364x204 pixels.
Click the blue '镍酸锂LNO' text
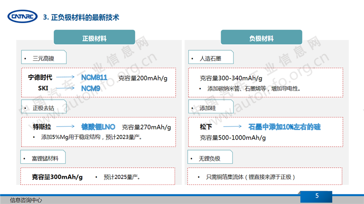point(98,127)
